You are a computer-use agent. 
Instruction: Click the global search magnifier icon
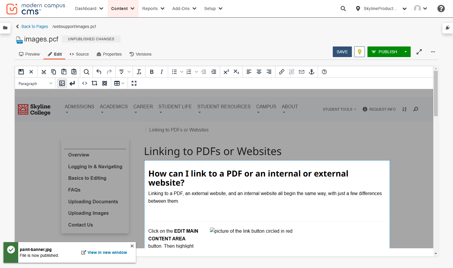343,9
